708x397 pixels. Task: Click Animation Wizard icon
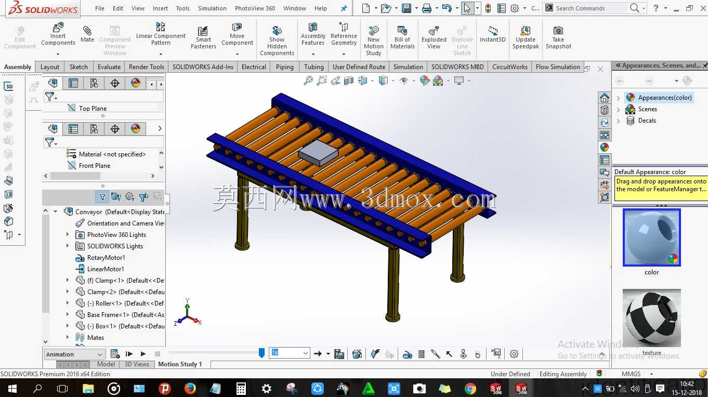pyautogui.click(x=357, y=354)
